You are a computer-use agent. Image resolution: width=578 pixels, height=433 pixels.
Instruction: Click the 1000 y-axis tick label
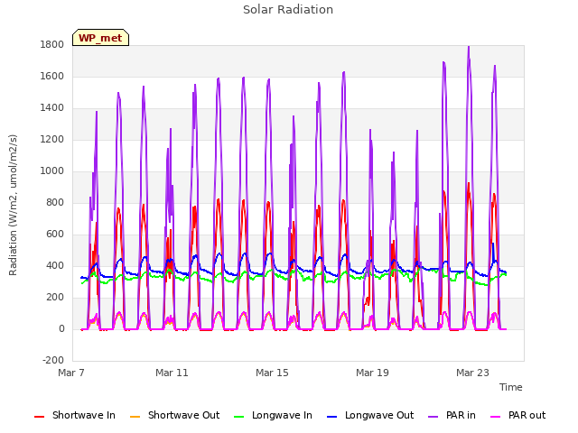pos(52,171)
